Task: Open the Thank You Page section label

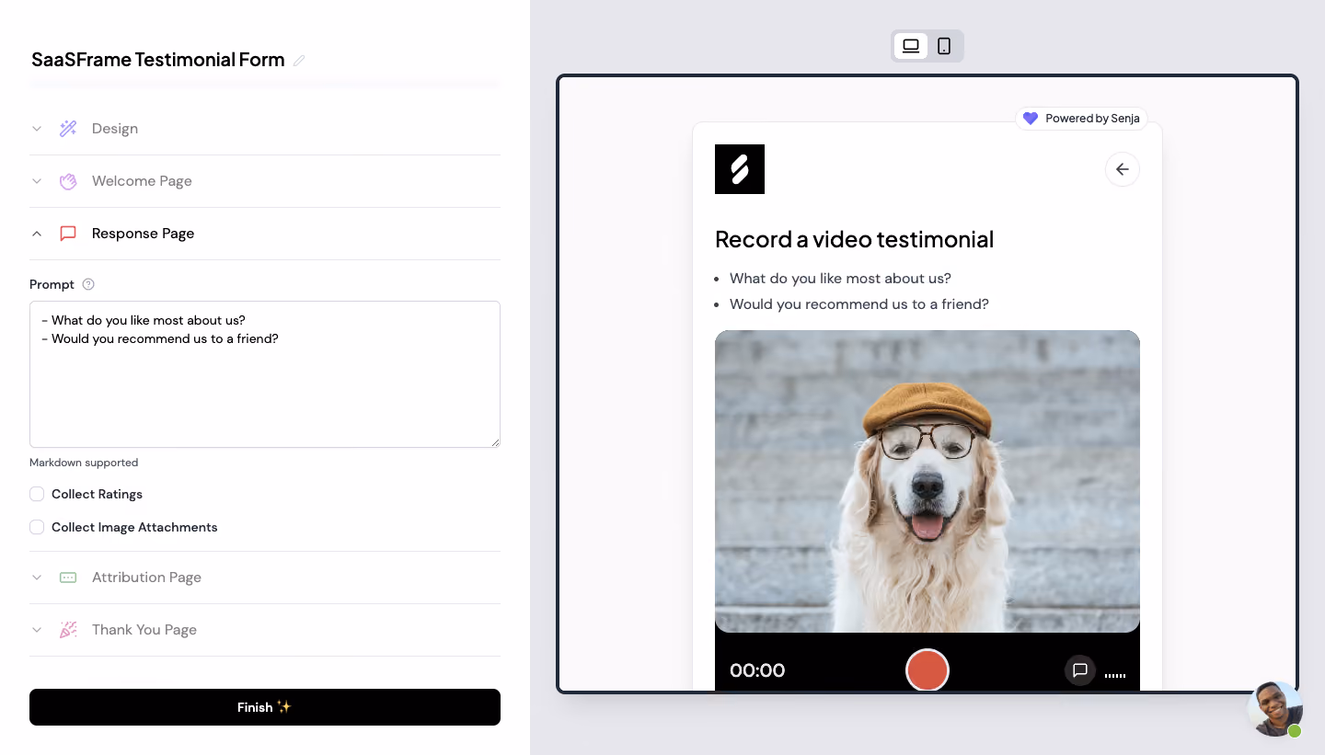Action: click(144, 630)
